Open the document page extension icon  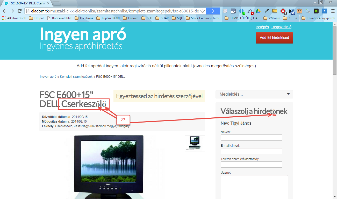click(x=225, y=11)
